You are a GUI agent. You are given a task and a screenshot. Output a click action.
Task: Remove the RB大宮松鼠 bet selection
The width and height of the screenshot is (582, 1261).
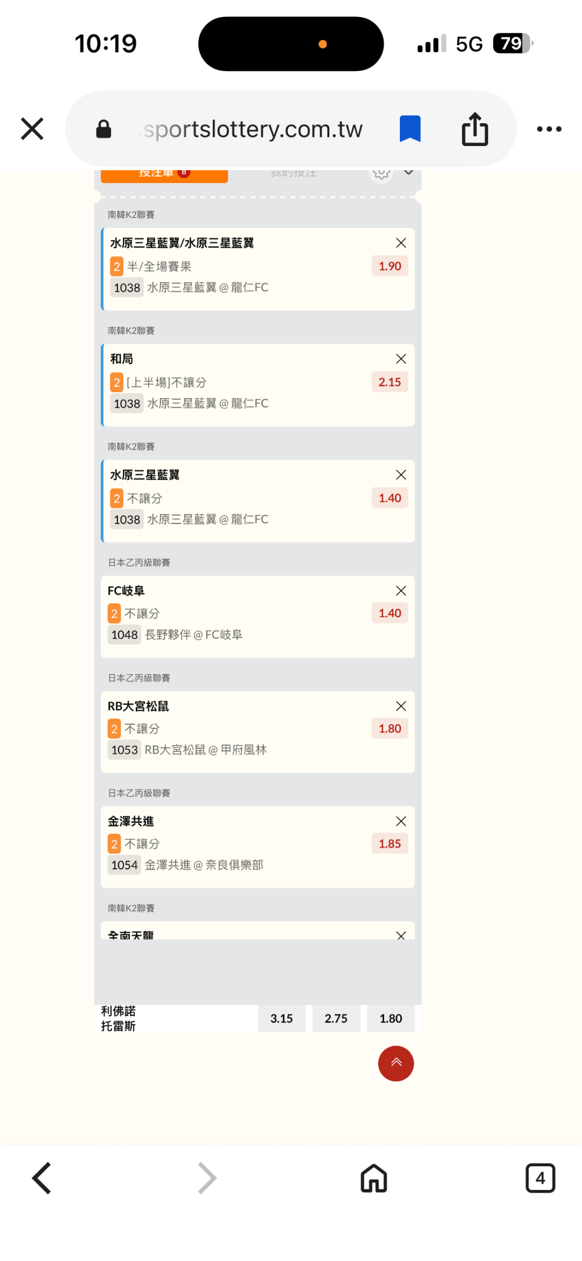tap(401, 706)
